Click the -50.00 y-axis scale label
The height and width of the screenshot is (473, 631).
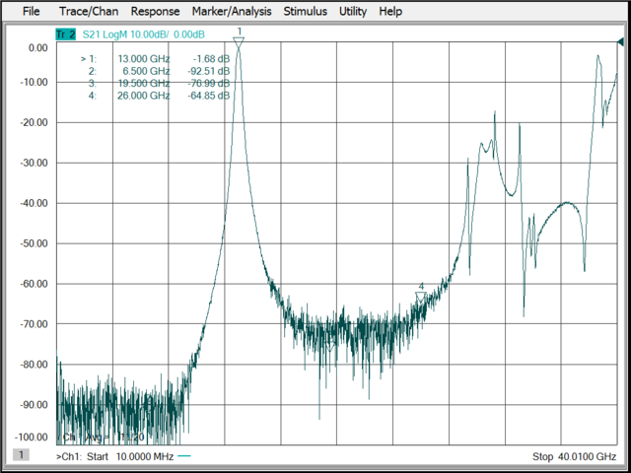(x=34, y=243)
